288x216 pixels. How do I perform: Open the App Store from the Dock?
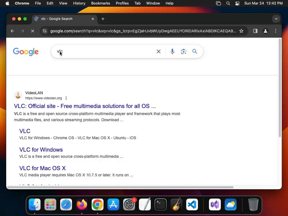pos(113,204)
